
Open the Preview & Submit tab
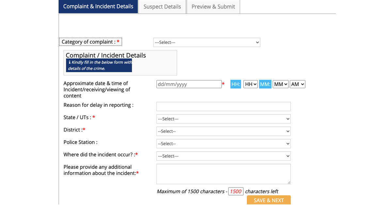coord(213,7)
